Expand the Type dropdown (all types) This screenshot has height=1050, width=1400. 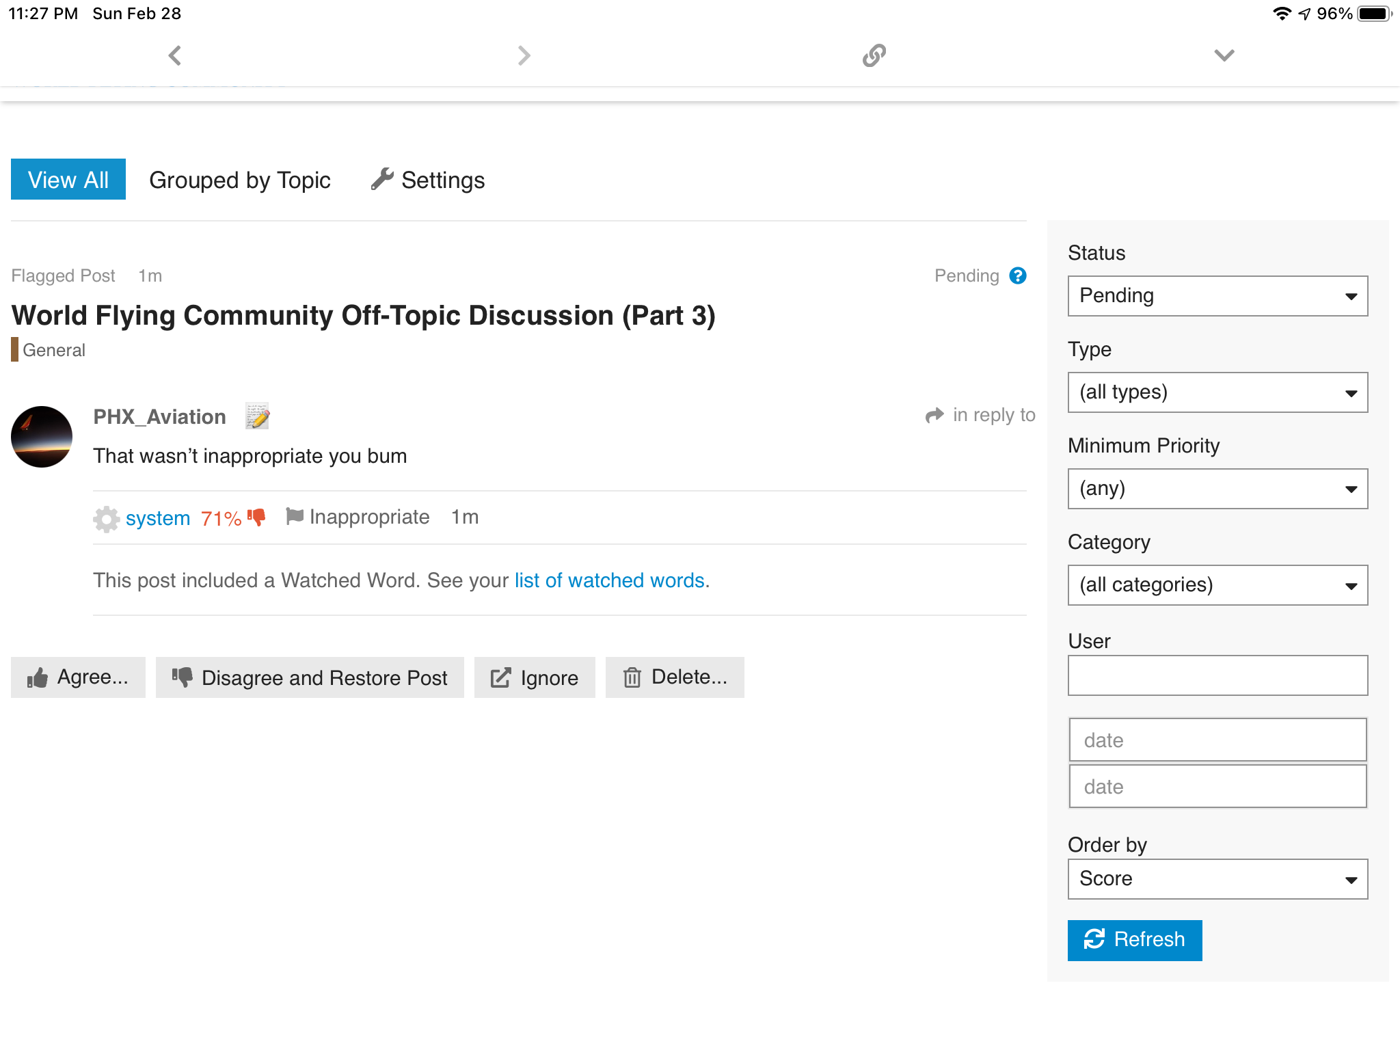(1217, 392)
